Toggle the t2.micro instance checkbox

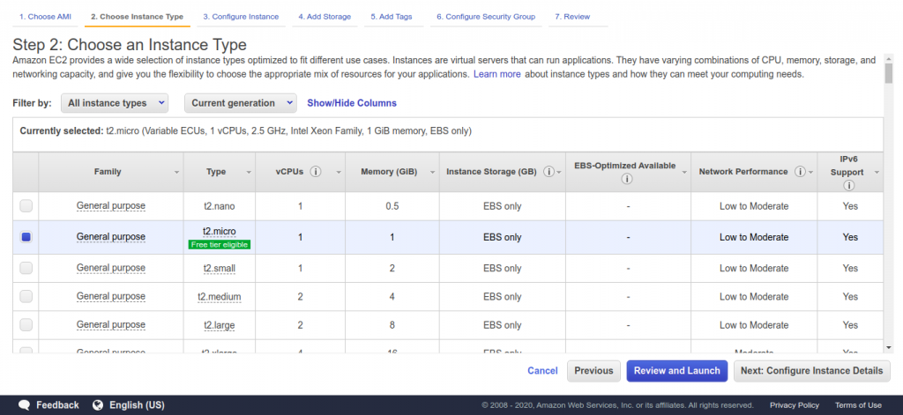(26, 236)
